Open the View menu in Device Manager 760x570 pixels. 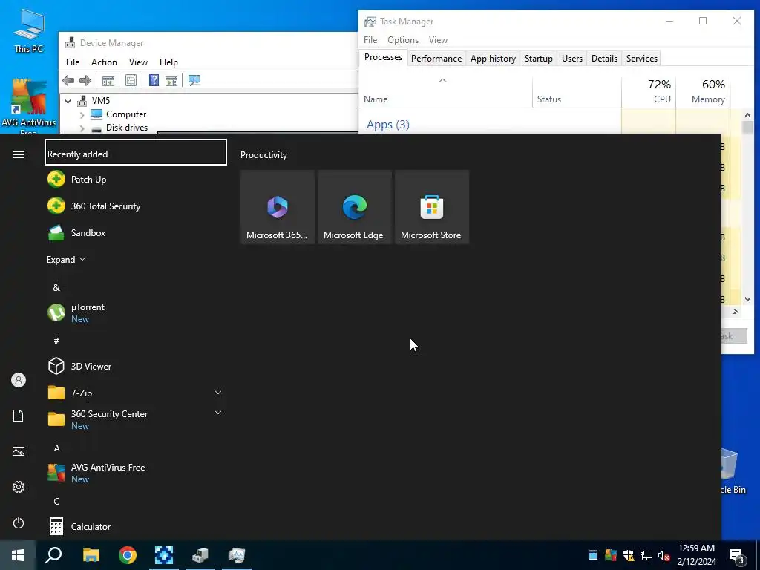(138, 62)
